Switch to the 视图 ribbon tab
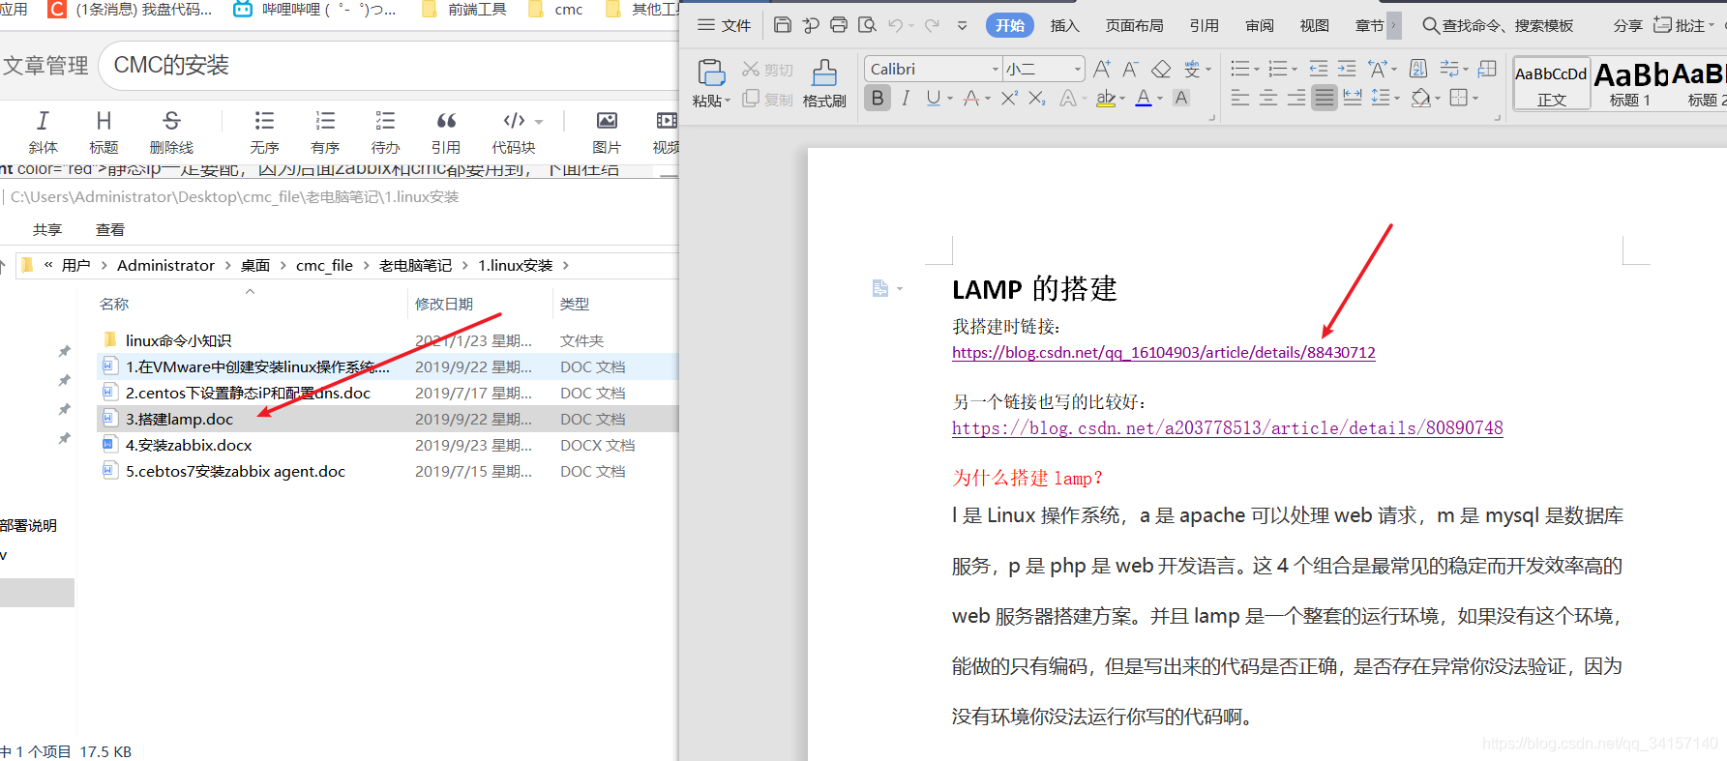 tap(1314, 25)
